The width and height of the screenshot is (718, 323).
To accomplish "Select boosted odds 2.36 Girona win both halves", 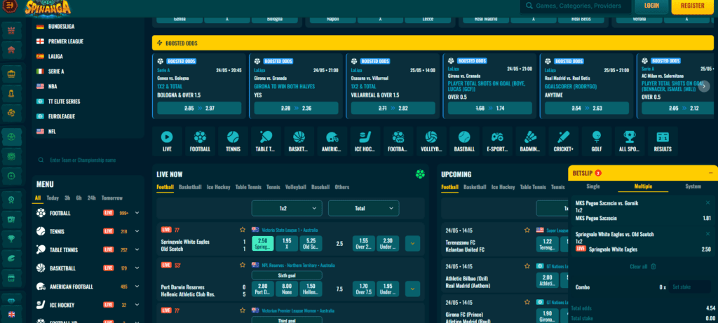I will click(297, 108).
